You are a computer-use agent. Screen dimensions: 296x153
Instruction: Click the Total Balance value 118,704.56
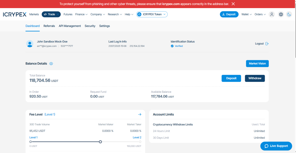(40, 80)
